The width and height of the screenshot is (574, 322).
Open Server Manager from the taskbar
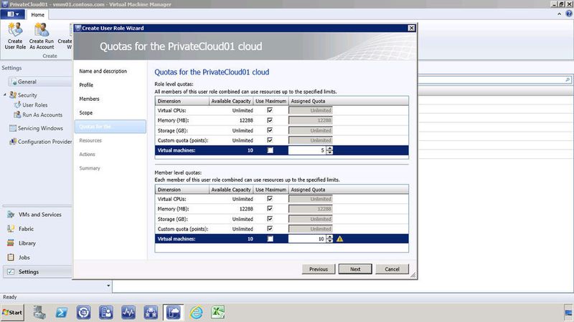(x=39, y=313)
